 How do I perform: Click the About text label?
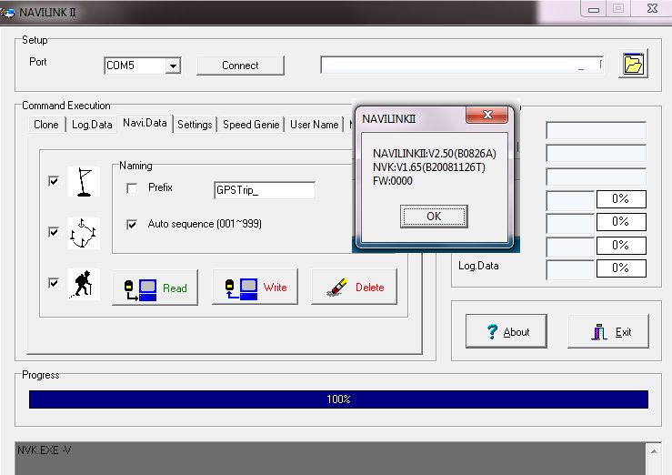coord(517,332)
